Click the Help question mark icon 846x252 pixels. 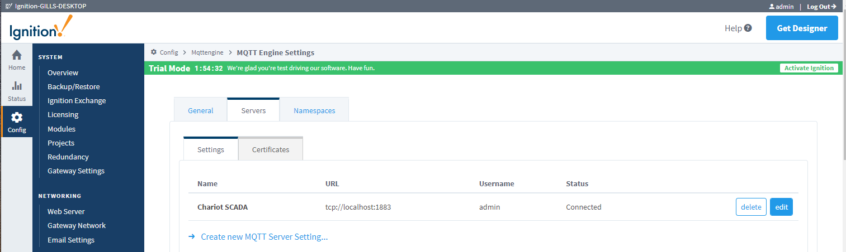click(748, 28)
